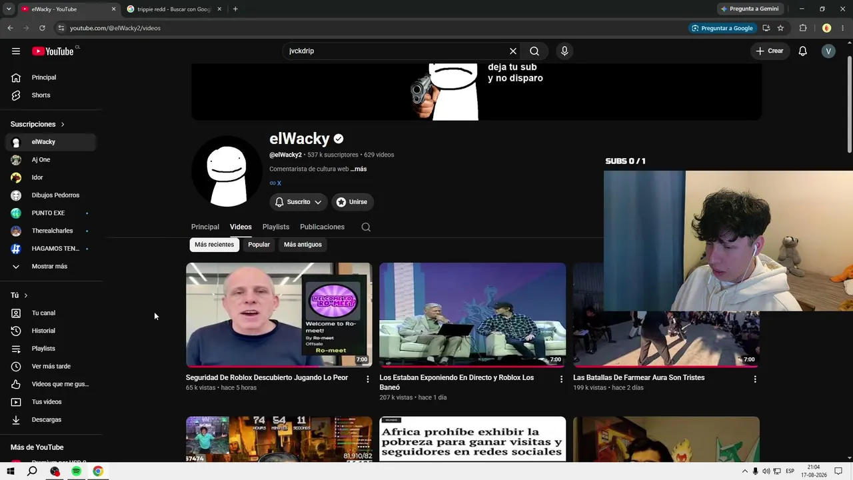Open sidebar Playlists library item
853x480 pixels.
click(51, 349)
